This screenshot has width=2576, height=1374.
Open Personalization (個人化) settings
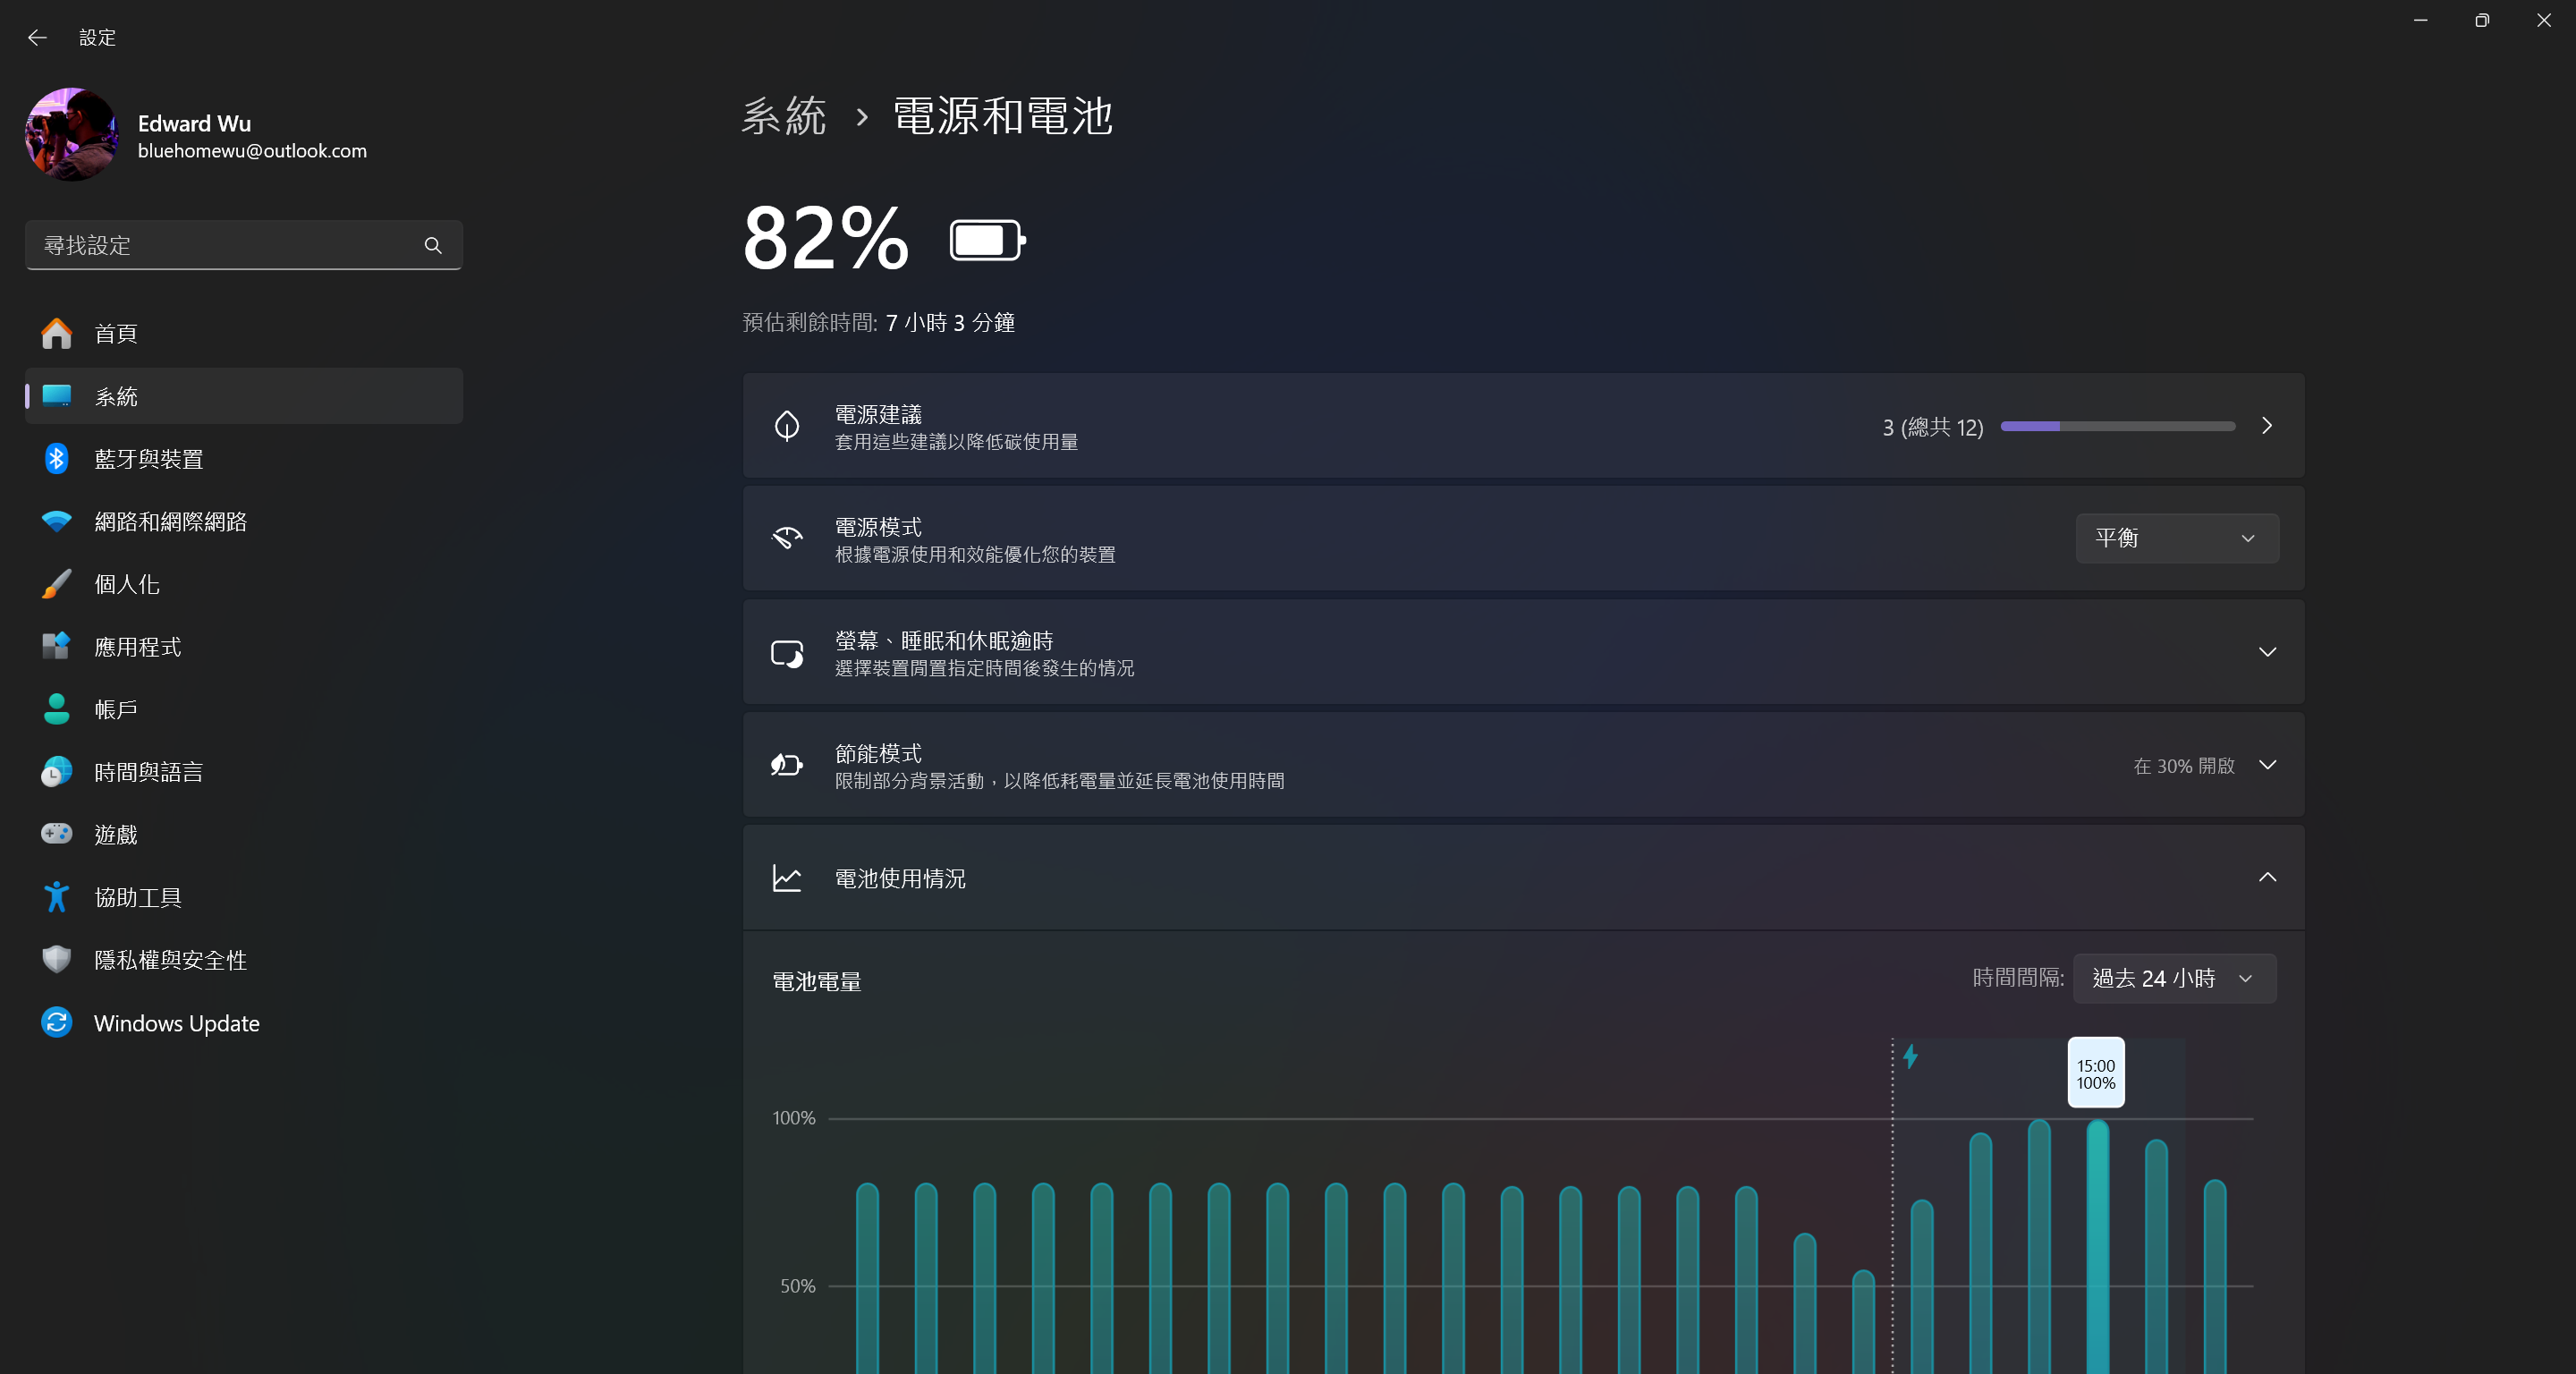pos(126,584)
